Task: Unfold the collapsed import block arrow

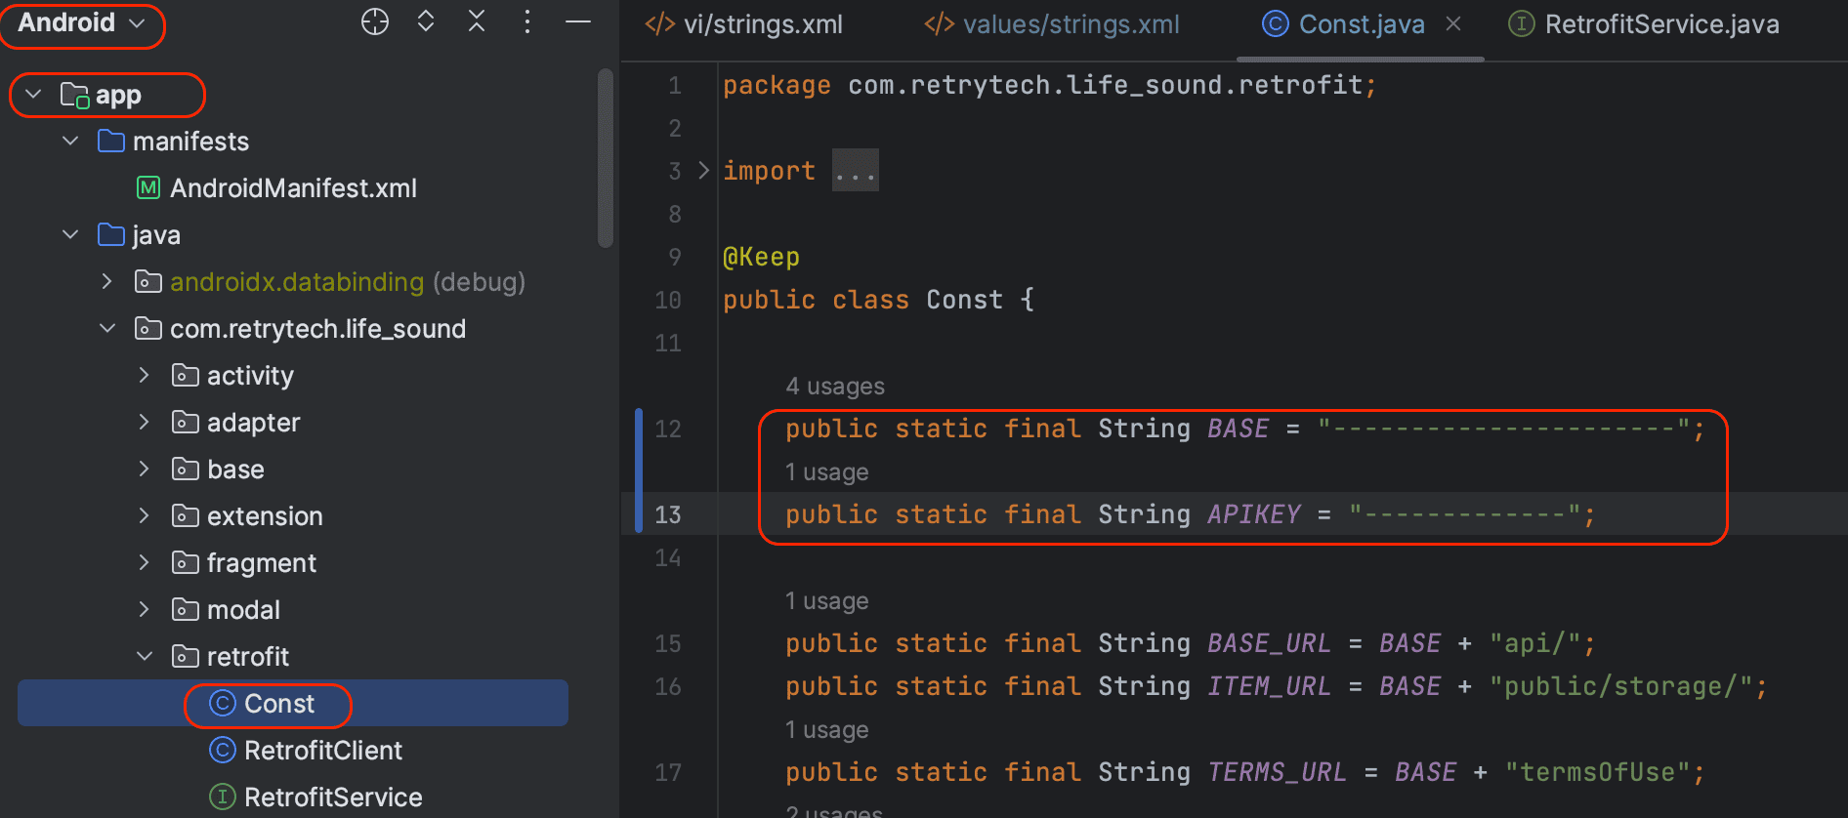Action: (704, 171)
